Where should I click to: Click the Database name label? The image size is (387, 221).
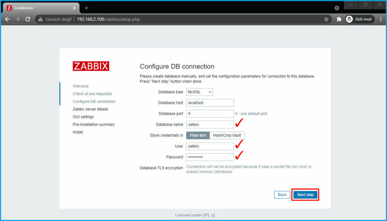pos(170,125)
